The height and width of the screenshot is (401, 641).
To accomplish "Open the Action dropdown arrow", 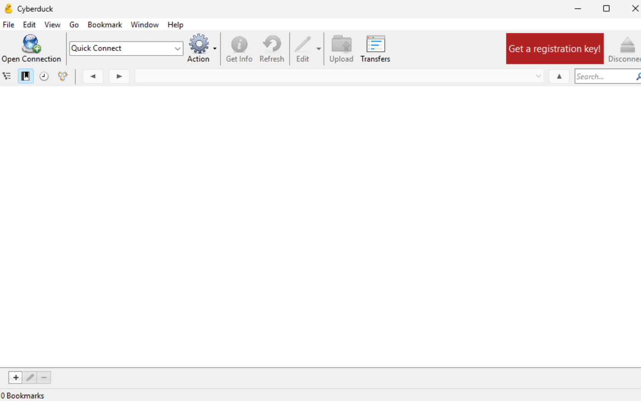I will [215, 48].
